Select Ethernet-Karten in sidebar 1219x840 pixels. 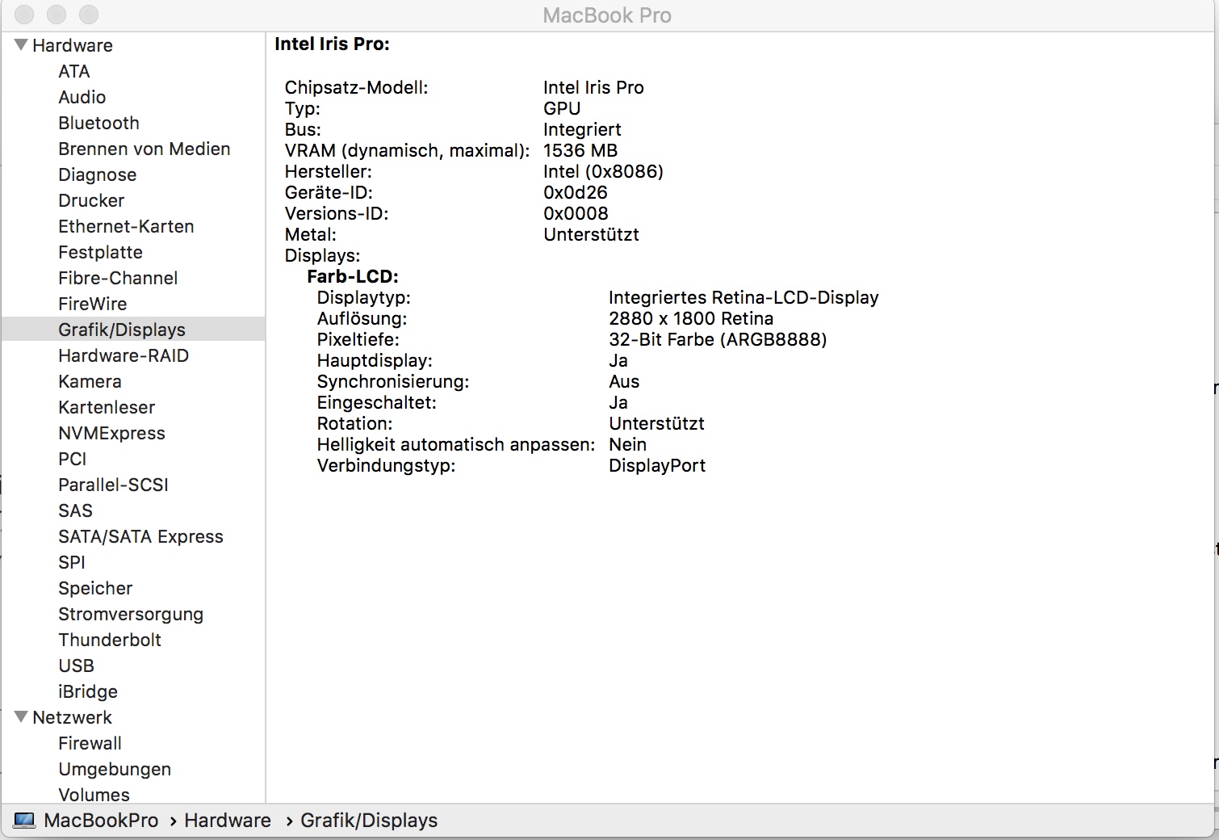(126, 226)
